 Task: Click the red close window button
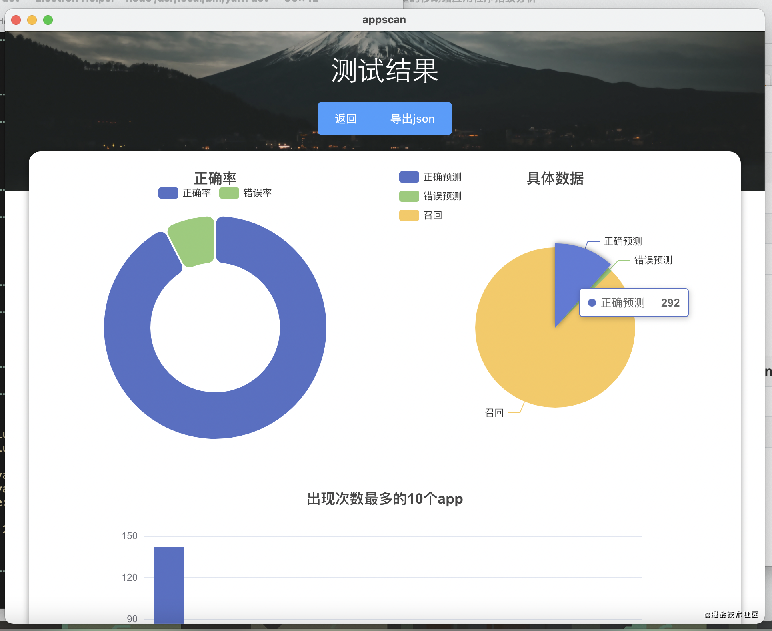(x=16, y=20)
